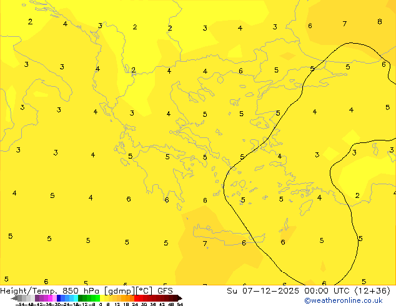Click the temperature value 8 on the map

[380, 22]
